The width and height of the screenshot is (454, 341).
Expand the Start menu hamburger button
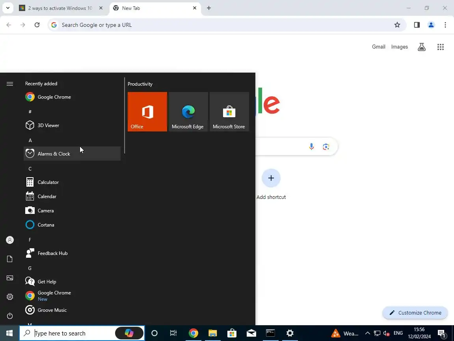tap(10, 84)
